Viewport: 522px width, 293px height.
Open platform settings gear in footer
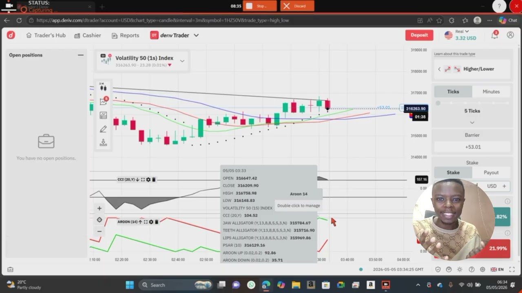tap(483, 269)
